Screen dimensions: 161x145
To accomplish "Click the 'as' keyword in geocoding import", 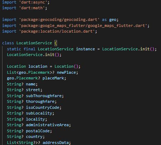I will (x=104, y=19).
